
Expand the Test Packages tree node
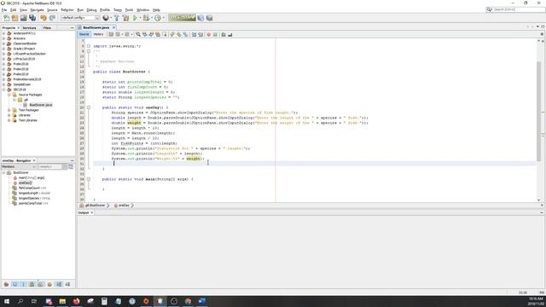[x=9, y=110]
